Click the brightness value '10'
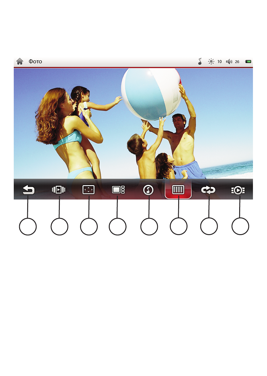Viewport: 267px width, 376px height. pyautogui.click(x=219, y=62)
